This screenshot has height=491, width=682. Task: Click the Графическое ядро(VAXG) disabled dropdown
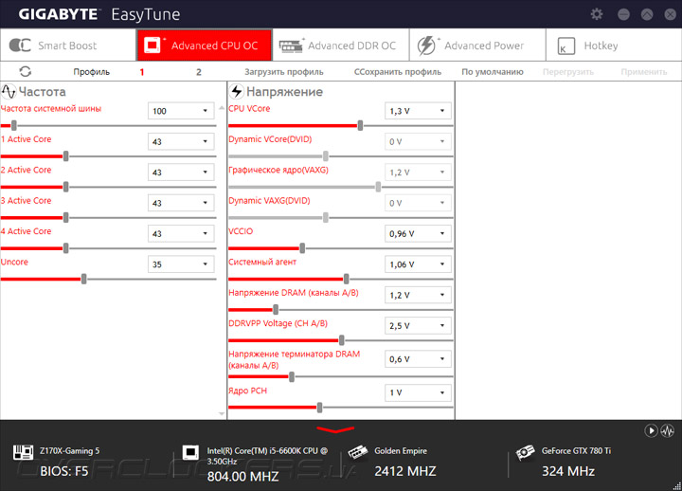(418, 172)
